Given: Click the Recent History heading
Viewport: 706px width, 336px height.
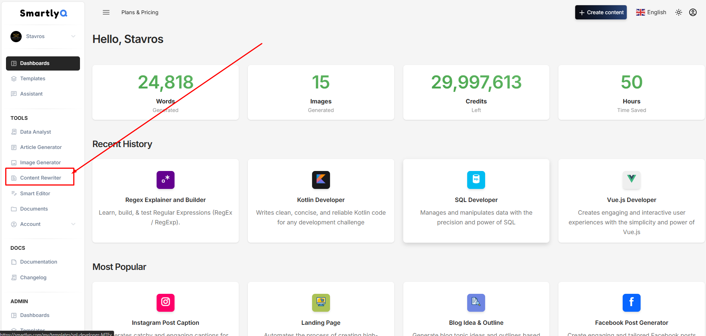Looking at the screenshot, I should 122,144.
